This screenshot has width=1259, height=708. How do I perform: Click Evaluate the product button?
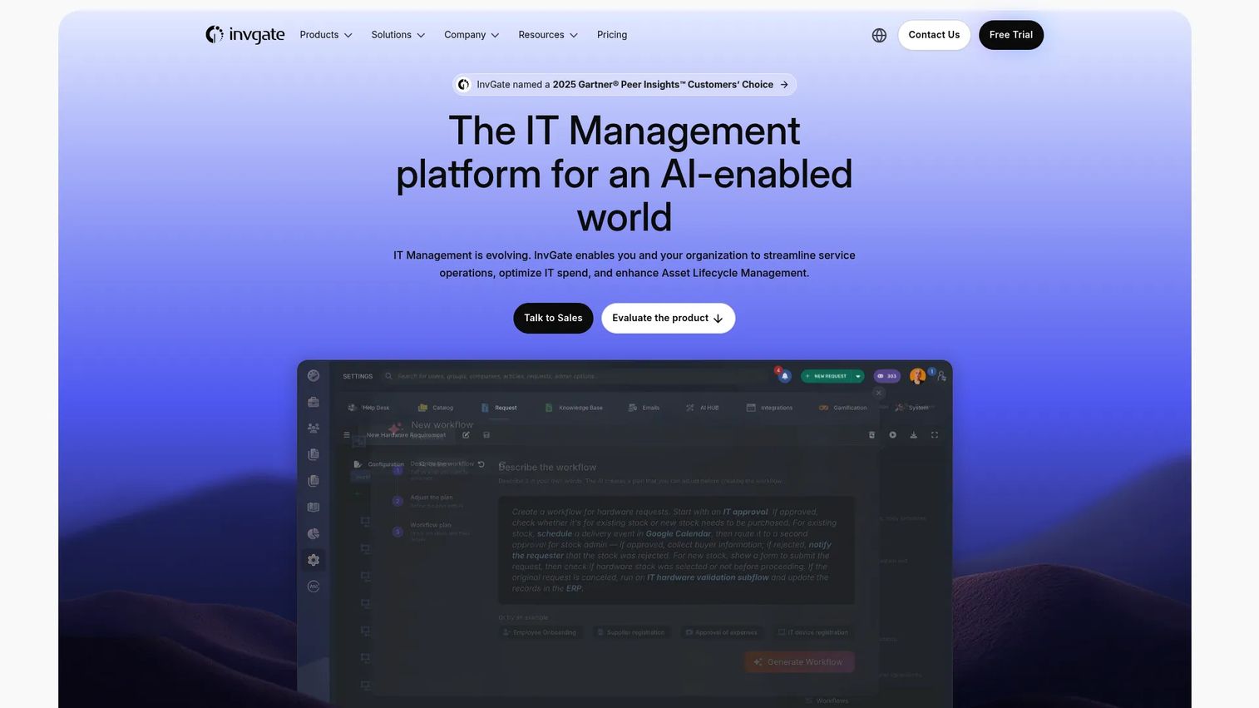point(668,318)
